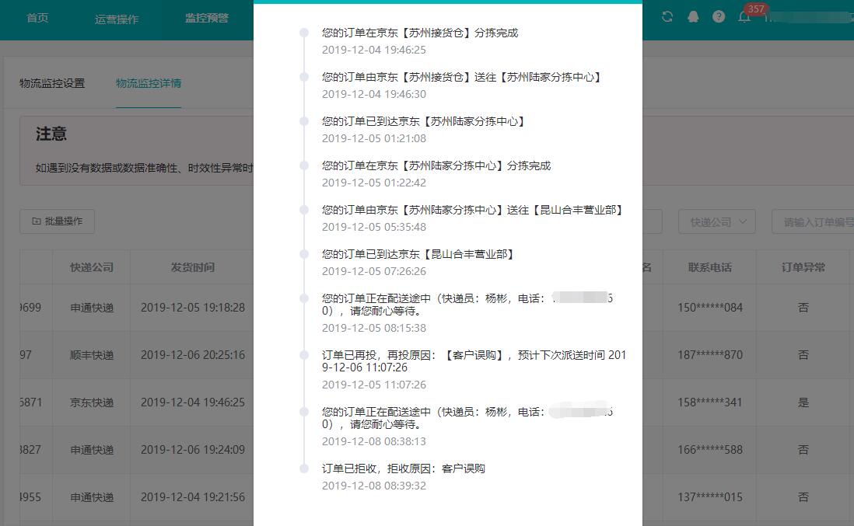Open notifications bell with 357 badge
This screenshot has width=854, height=526.
coord(744,17)
